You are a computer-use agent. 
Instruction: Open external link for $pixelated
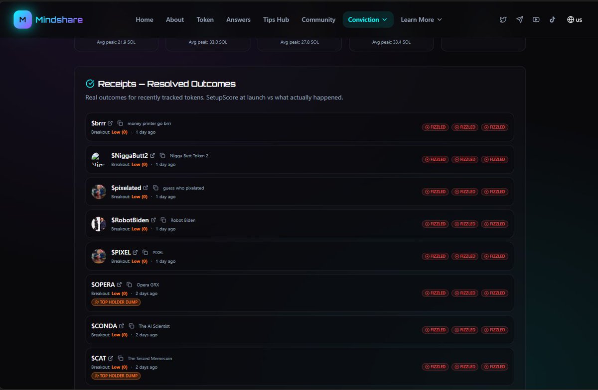click(x=146, y=188)
